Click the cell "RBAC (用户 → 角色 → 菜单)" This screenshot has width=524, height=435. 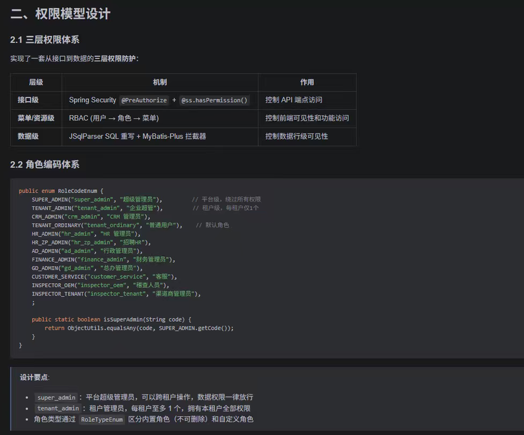click(x=114, y=118)
